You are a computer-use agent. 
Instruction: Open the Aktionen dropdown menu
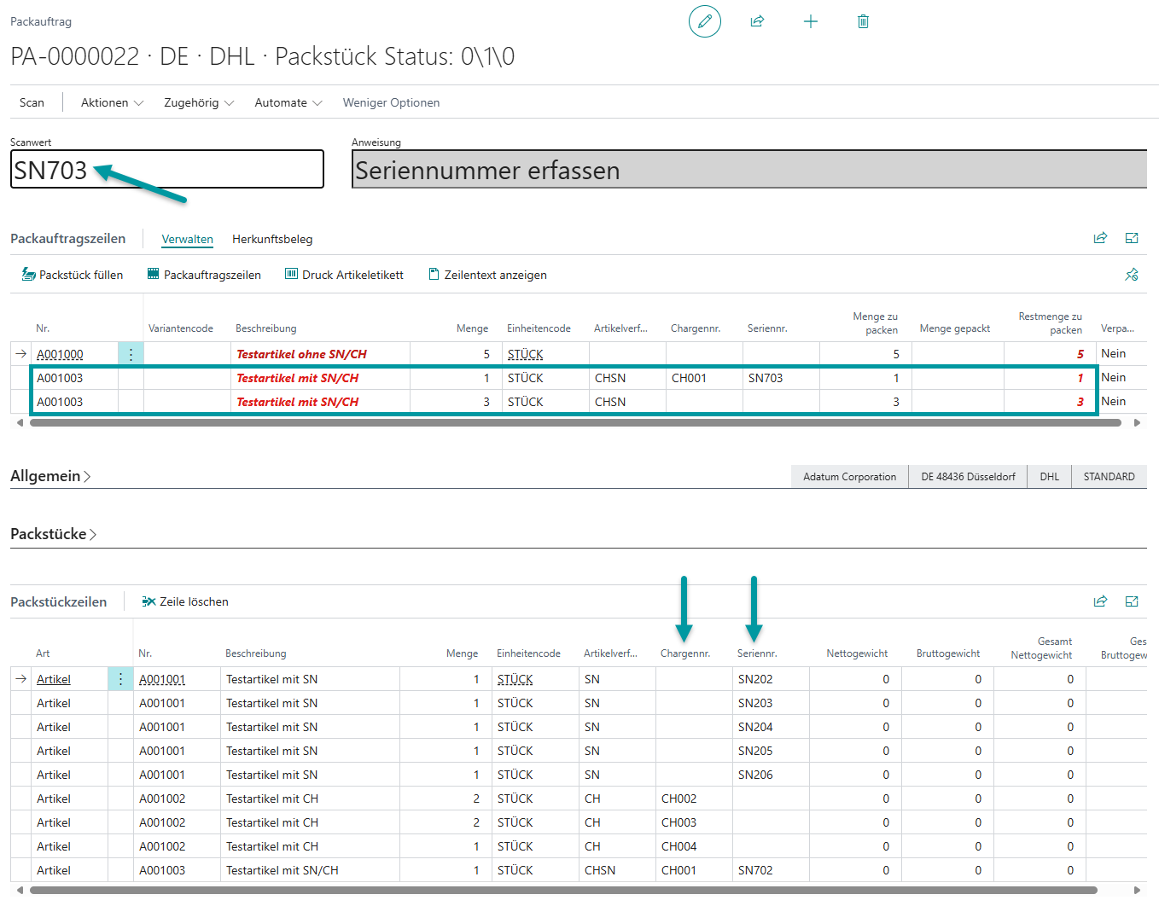click(112, 102)
